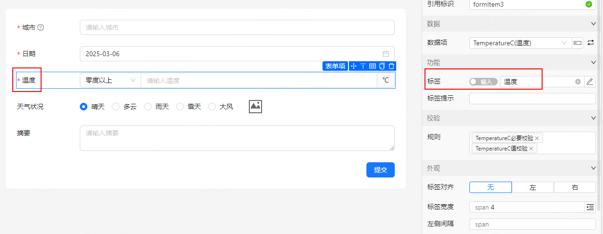Click the 左侧间隔 span field
The height and width of the screenshot is (234, 603).
click(x=533, y=224)
